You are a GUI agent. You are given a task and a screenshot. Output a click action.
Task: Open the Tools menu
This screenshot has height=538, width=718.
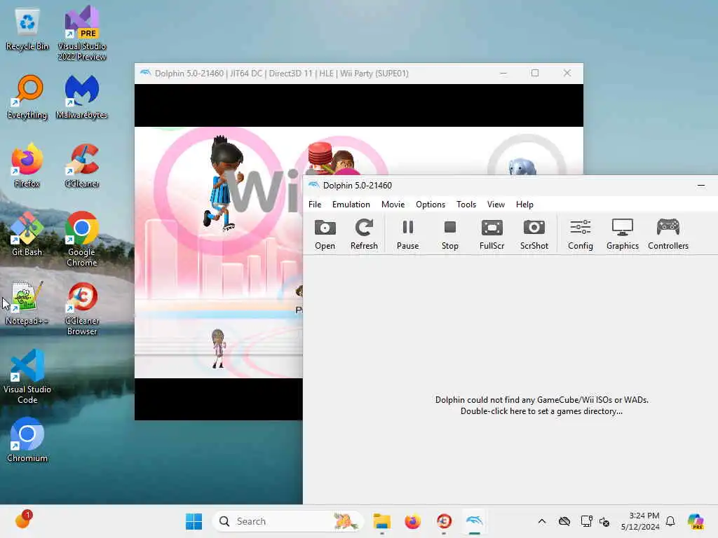click(466, 205)
